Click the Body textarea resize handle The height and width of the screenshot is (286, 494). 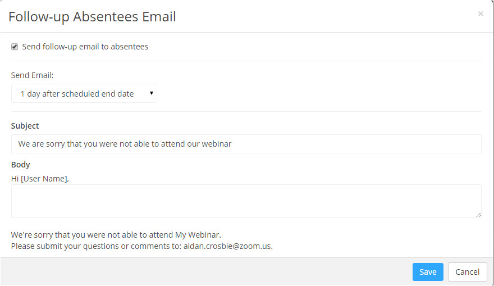[478, 215]
